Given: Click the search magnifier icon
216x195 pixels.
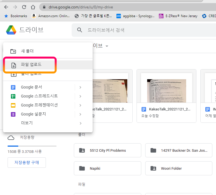Looking at the screenshot, I should [79, 30].
